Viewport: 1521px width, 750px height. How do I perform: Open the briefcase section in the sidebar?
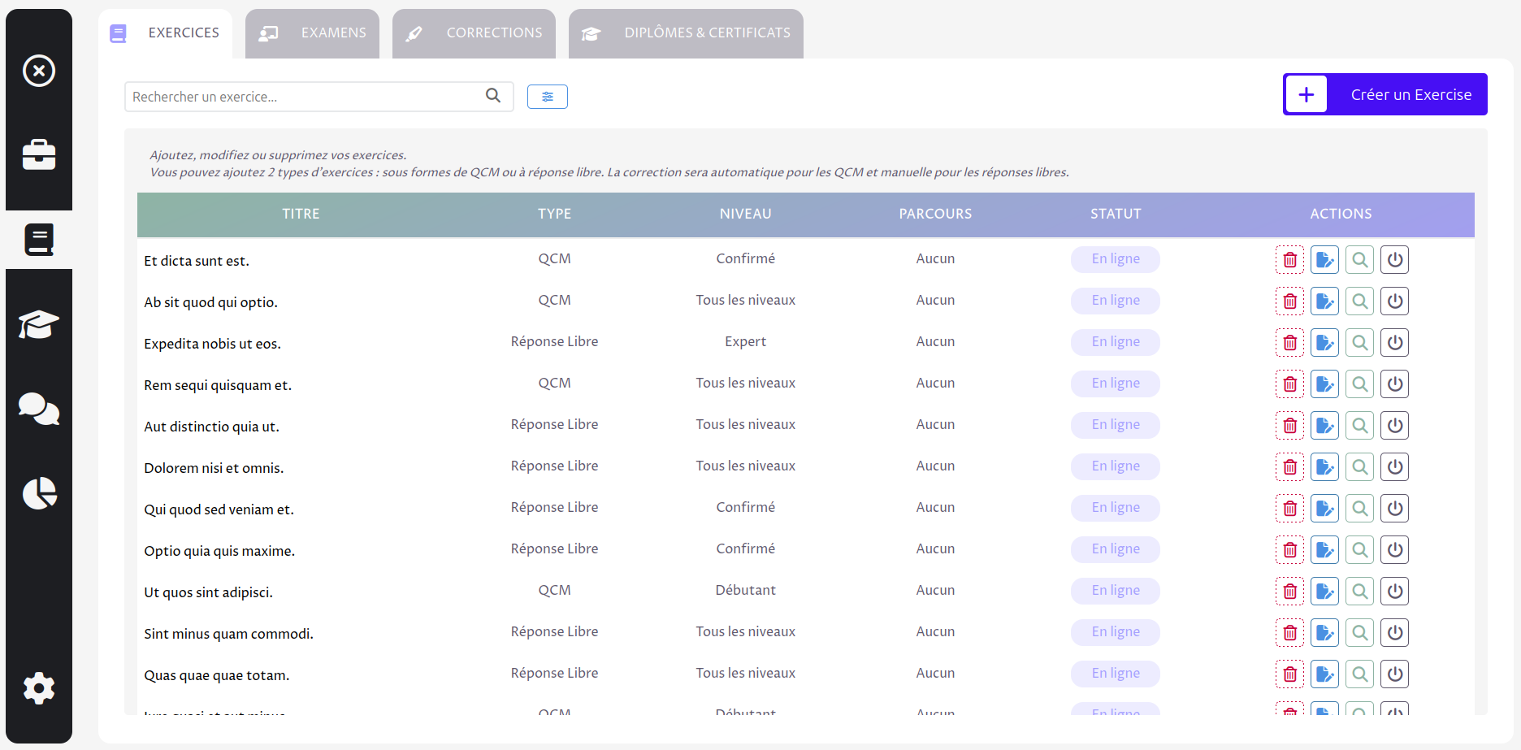[38, 155]
